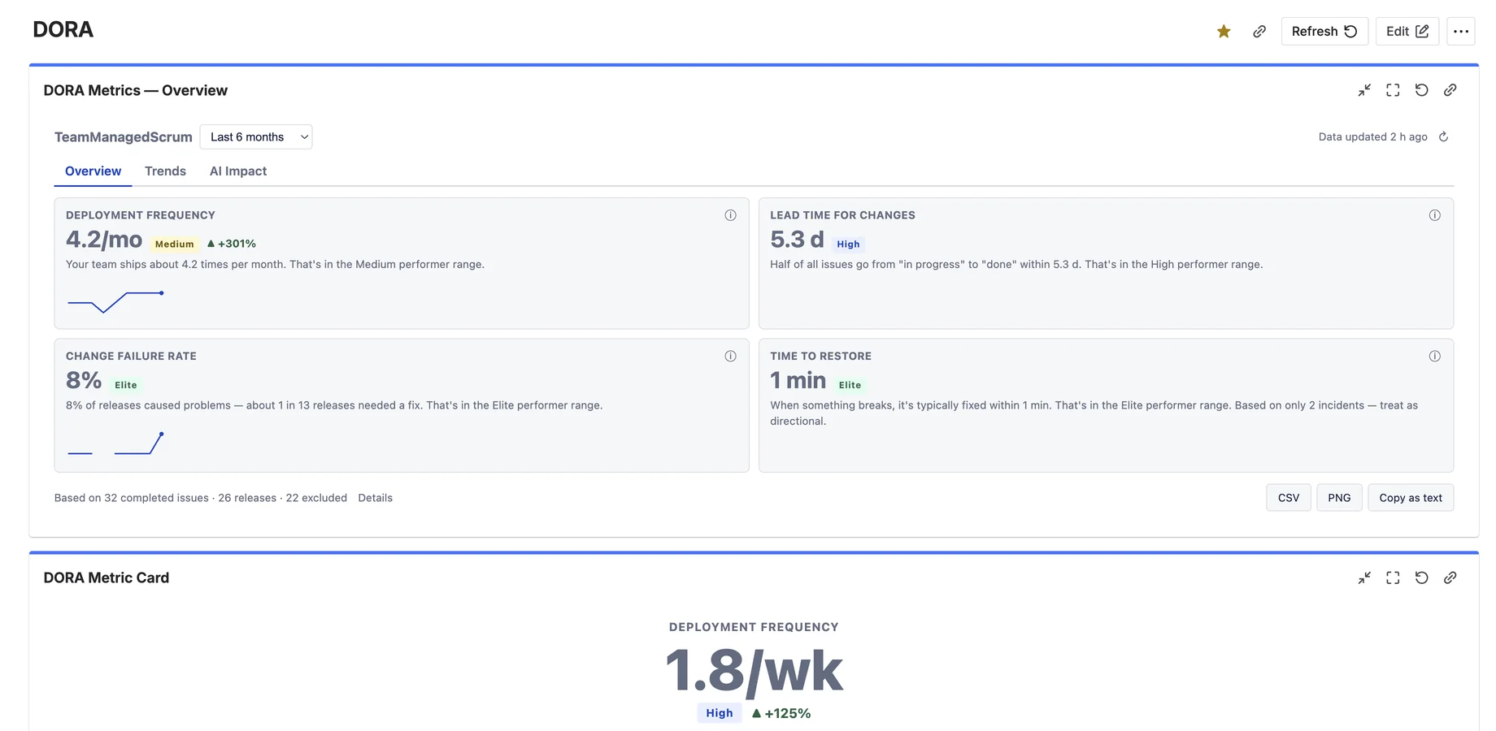This screenshot has height=731, width=1496.
Task: Minimize the DORA Metric Card gadget
Action: [1364, 577]
